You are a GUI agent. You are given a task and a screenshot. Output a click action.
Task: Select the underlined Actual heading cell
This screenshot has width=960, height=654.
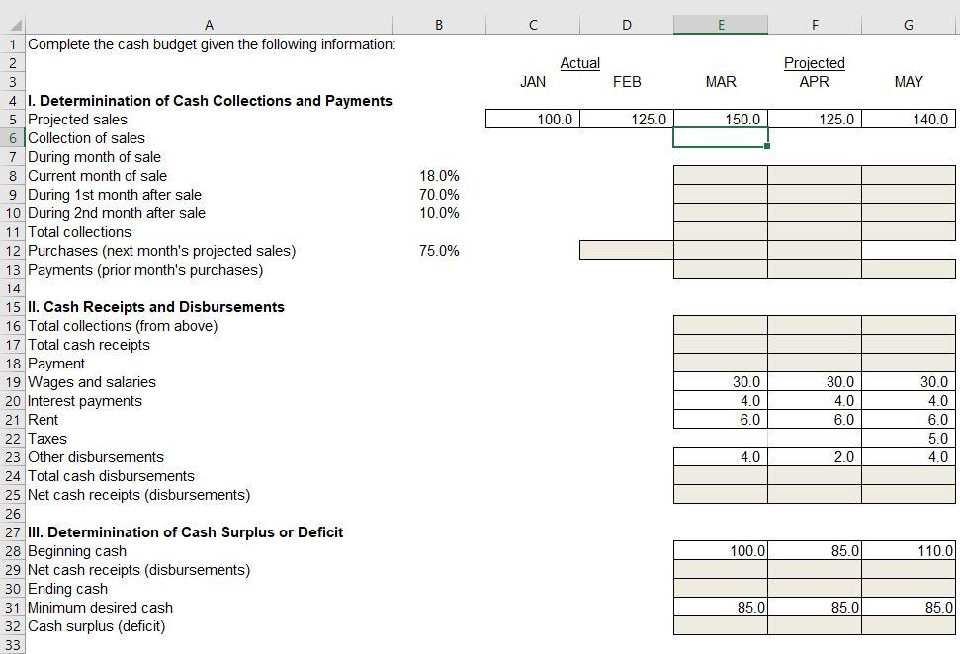(x=579, y=62)
